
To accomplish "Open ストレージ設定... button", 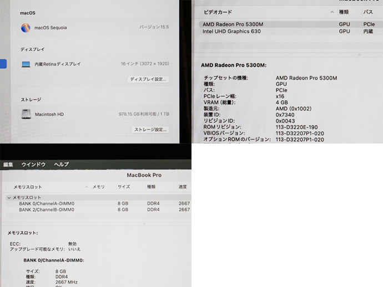I will [150, 130].
